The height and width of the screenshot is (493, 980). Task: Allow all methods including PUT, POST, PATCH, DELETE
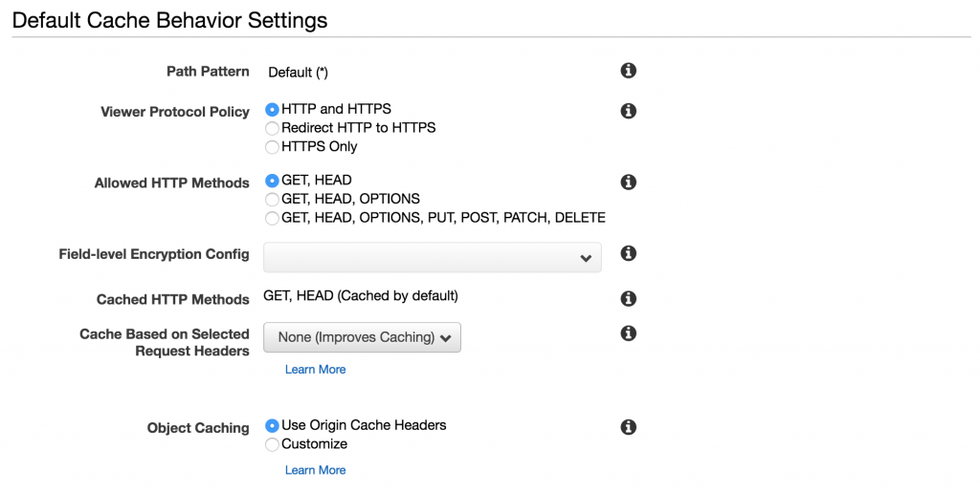point(273,218)
